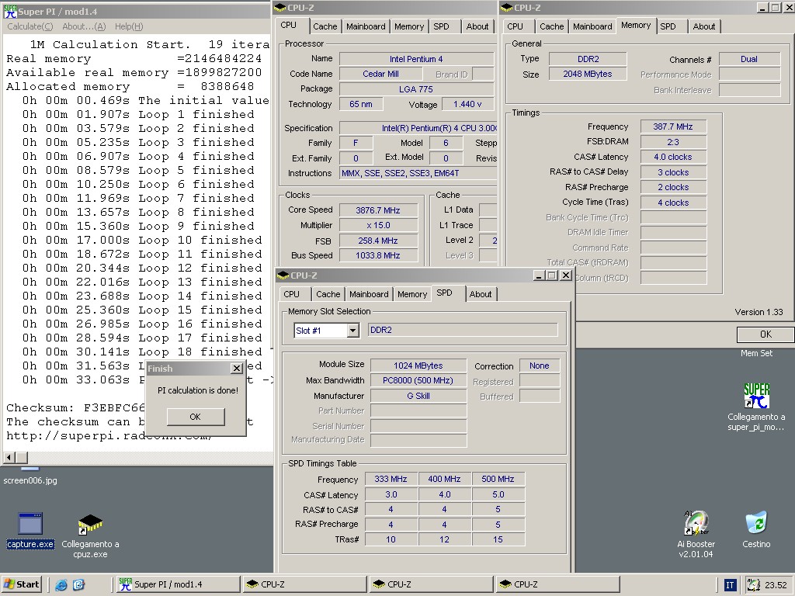Click the Super PI title bar icon

[x=10, y=11]
